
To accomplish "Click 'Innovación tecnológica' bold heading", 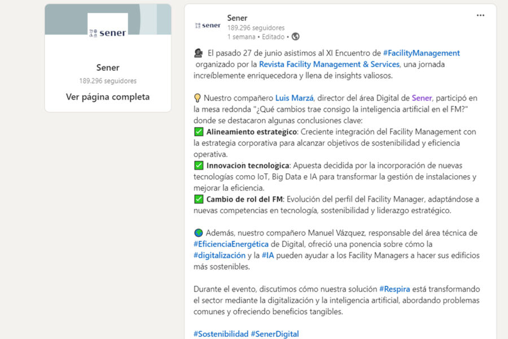I will 248,166.
